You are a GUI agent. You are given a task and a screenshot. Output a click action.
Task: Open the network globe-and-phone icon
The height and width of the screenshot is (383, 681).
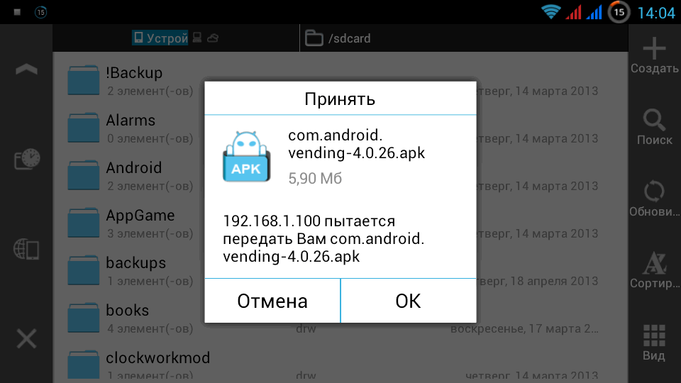coord(26,250)
